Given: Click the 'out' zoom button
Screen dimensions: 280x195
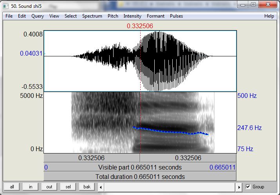Looking at the screenshot, I should pos(49,187).
